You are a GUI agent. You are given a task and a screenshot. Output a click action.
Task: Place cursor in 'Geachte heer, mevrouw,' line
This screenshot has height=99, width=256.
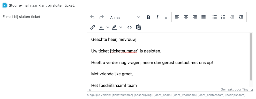click(x=114, y=39)
